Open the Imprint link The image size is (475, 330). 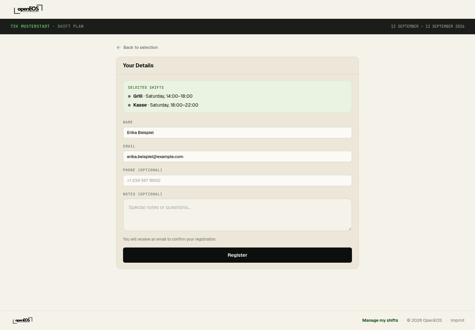coord(458,320)
